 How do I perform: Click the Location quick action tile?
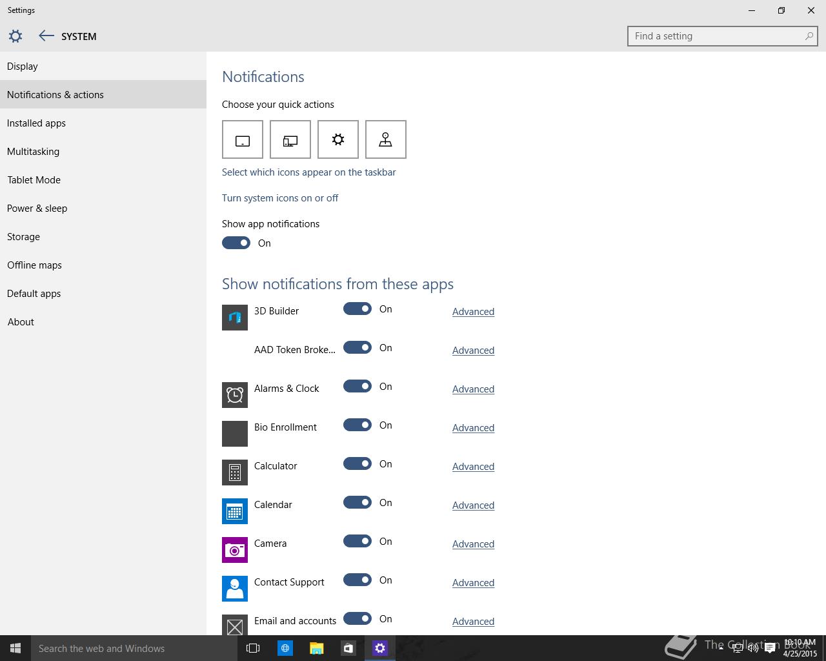[386, 139]
